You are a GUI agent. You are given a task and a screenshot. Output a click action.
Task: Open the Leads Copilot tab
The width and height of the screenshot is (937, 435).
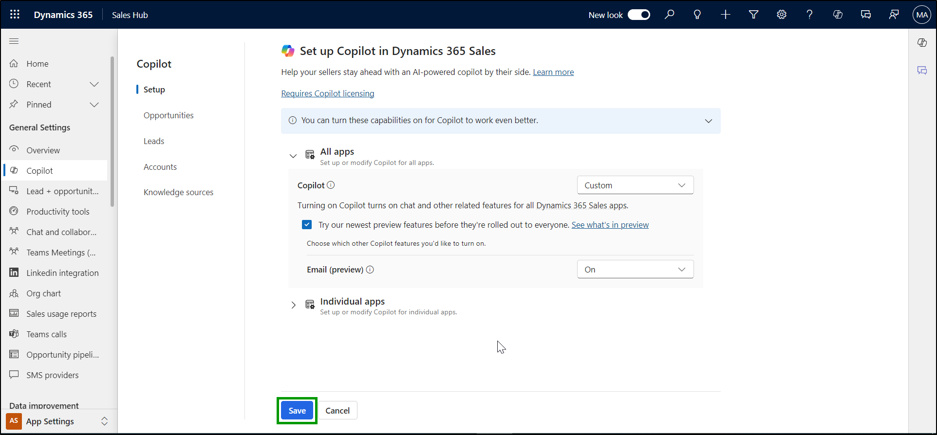point(154,141)
